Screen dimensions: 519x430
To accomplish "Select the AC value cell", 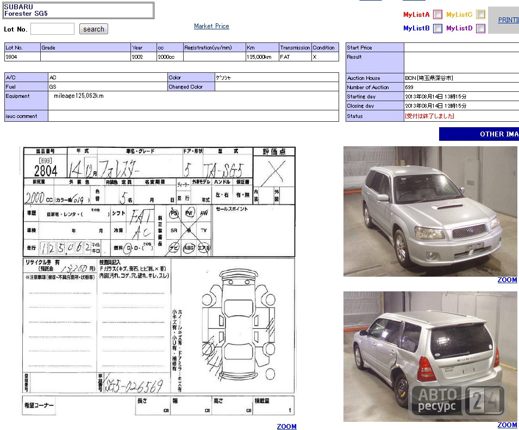I will (108, 77).
